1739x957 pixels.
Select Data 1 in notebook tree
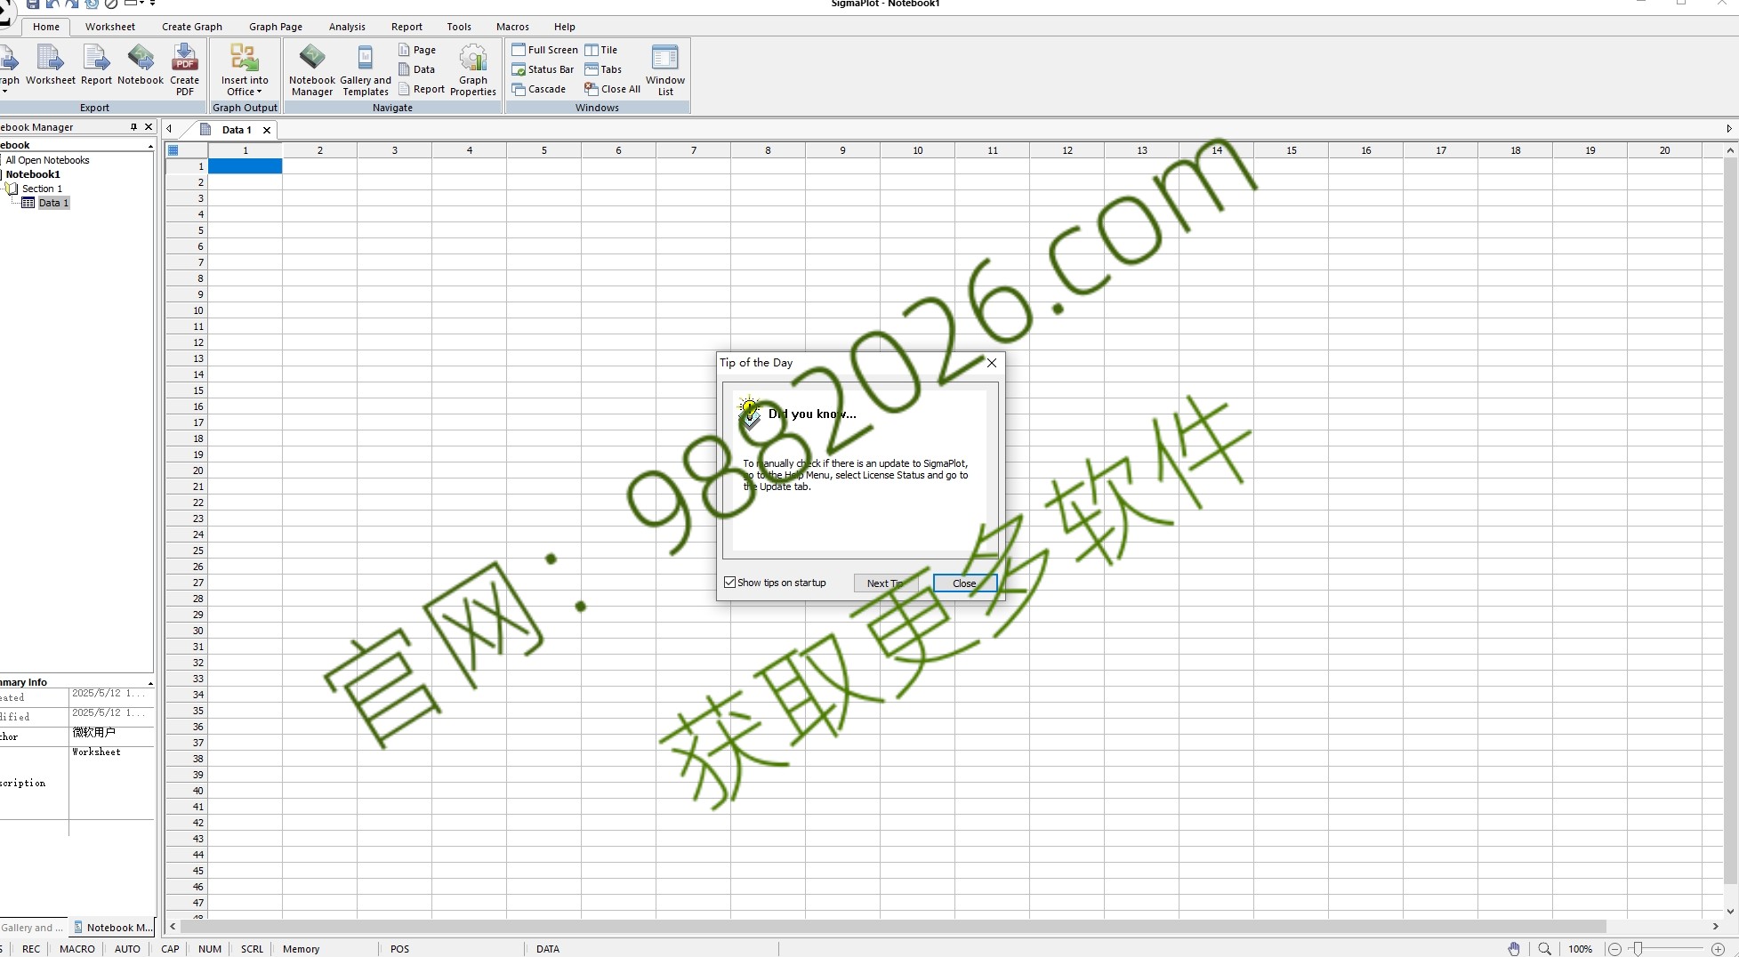(53, 203)
